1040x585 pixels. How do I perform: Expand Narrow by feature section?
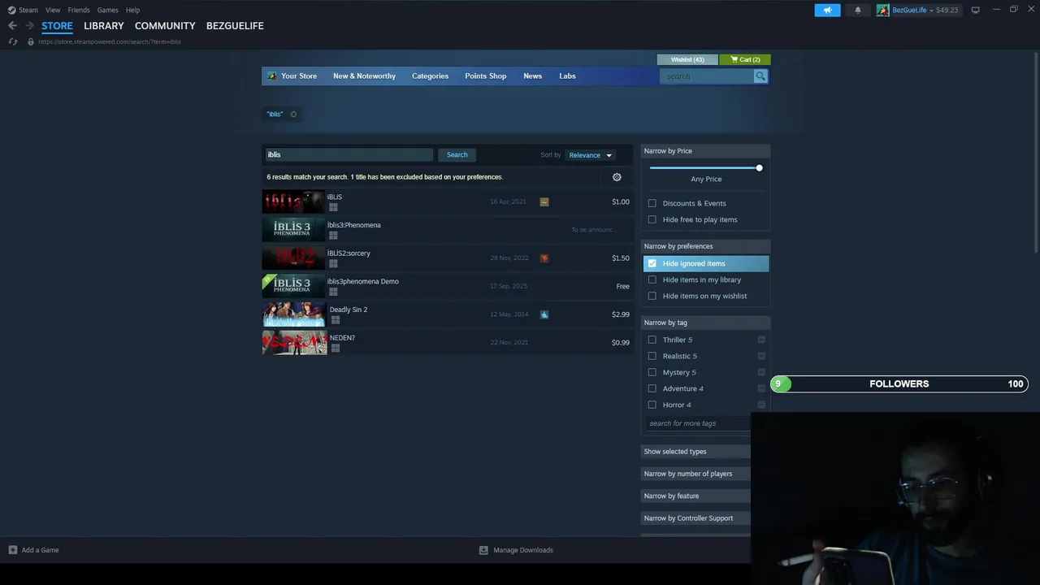click(695, 496)
